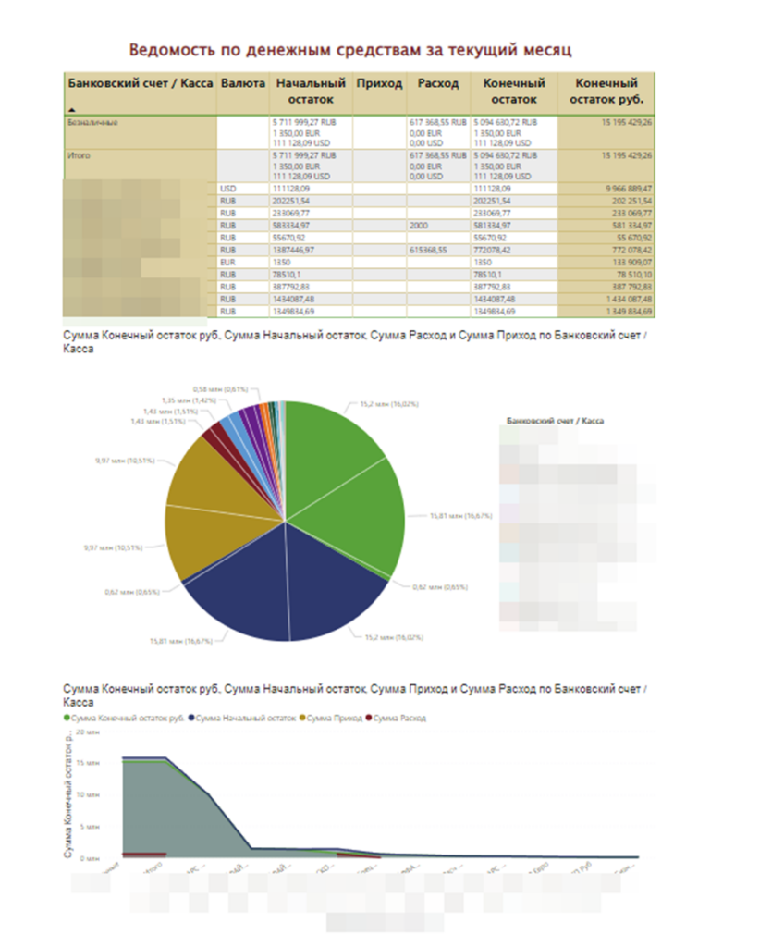Click navy dot of Сумма Начальный остаток legend
This screenshot has height=947, width=784.
click(x=191, y=718)
